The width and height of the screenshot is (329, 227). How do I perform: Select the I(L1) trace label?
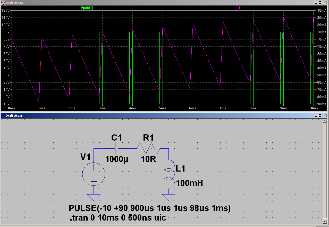tap(238, 8)
